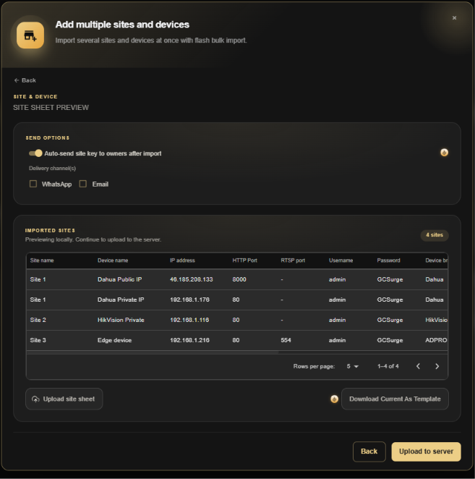Toggle auto-send site key switch
Image resolution: width=475 pixels, height=479 pixels.
pos(35,153)
